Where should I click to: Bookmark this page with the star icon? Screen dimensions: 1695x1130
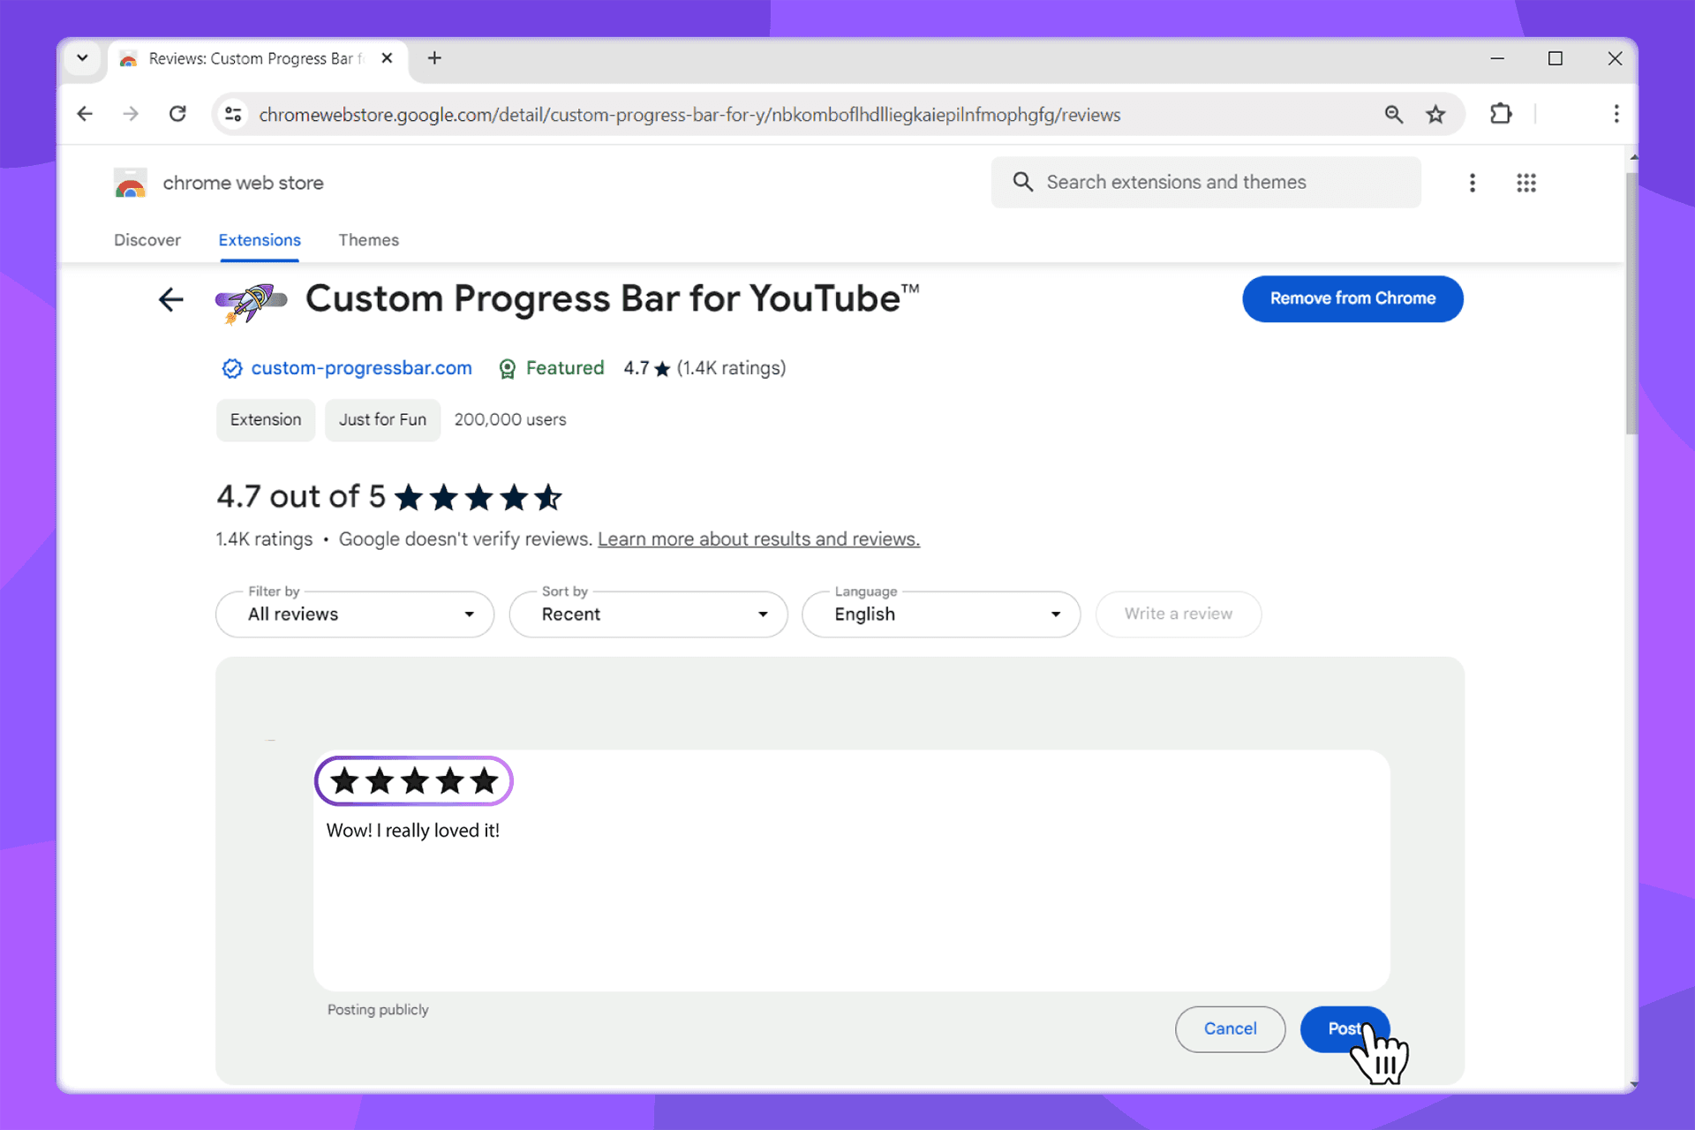point(1436,114)
